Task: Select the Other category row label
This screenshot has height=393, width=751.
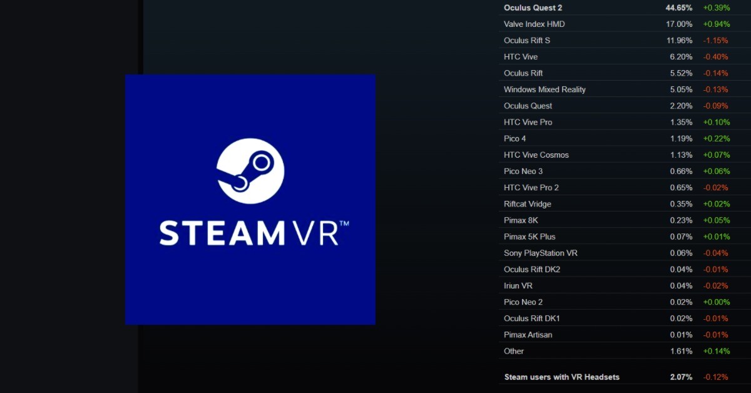Action: [x=514, y=351]
